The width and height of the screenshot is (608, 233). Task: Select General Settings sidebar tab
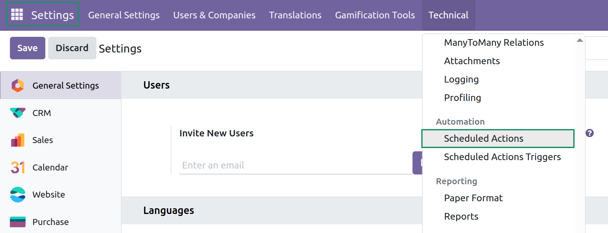[x=60, y=85]
